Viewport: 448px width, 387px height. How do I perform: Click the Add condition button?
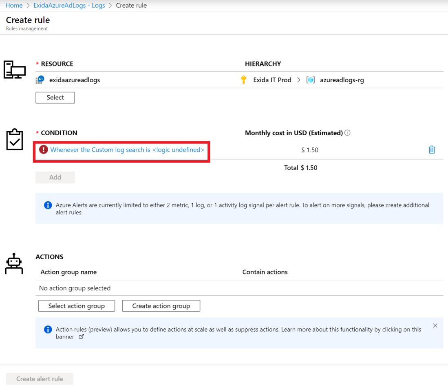pyautogui.click(x=55, y=178)
